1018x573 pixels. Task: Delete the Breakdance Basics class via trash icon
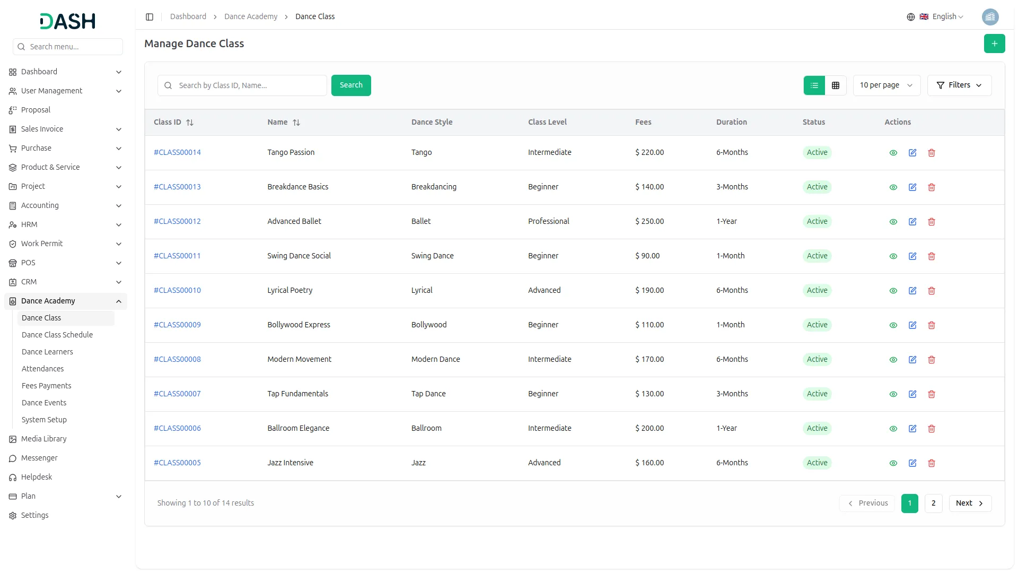(x=931, y=187)
